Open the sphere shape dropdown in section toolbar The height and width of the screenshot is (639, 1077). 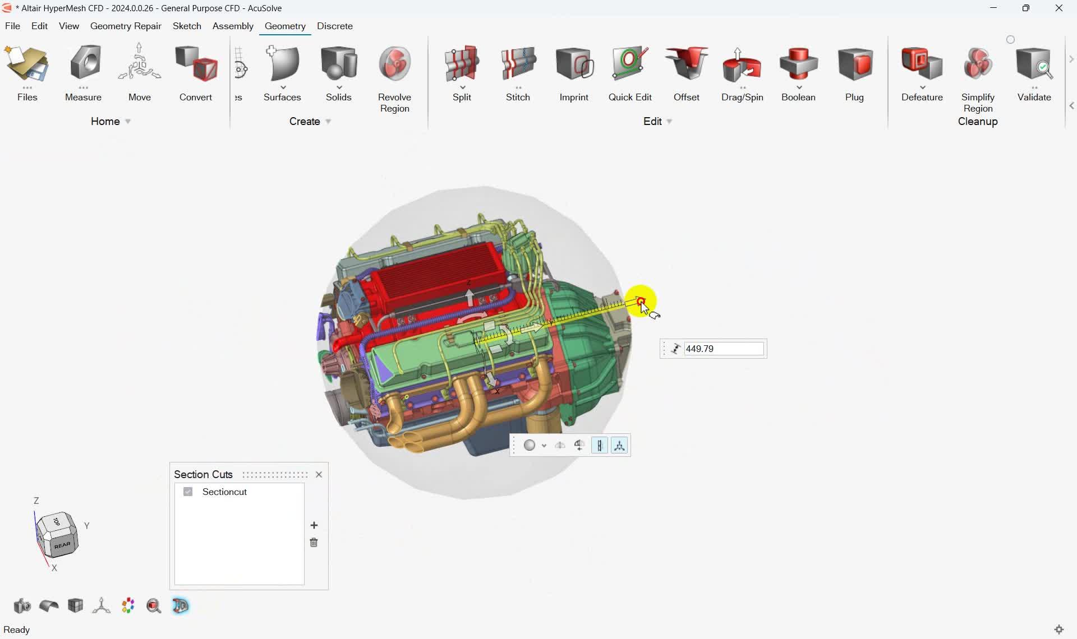pos(544,446)
